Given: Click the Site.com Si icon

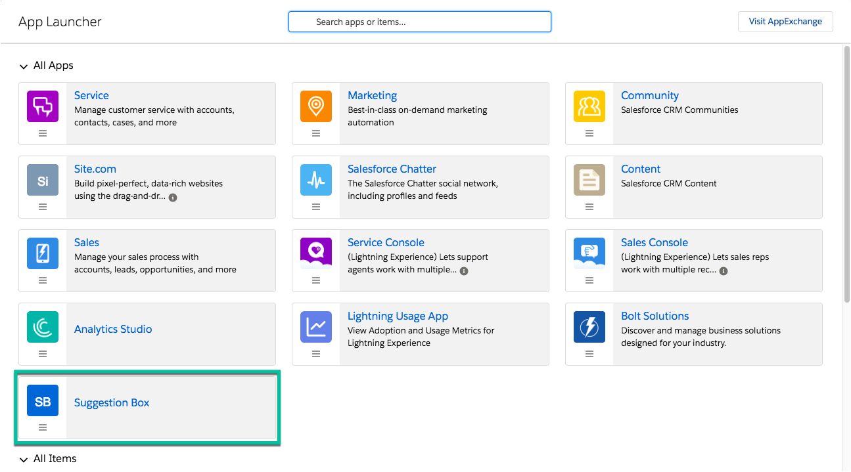Looking at the screenshot, I should 43,180.
